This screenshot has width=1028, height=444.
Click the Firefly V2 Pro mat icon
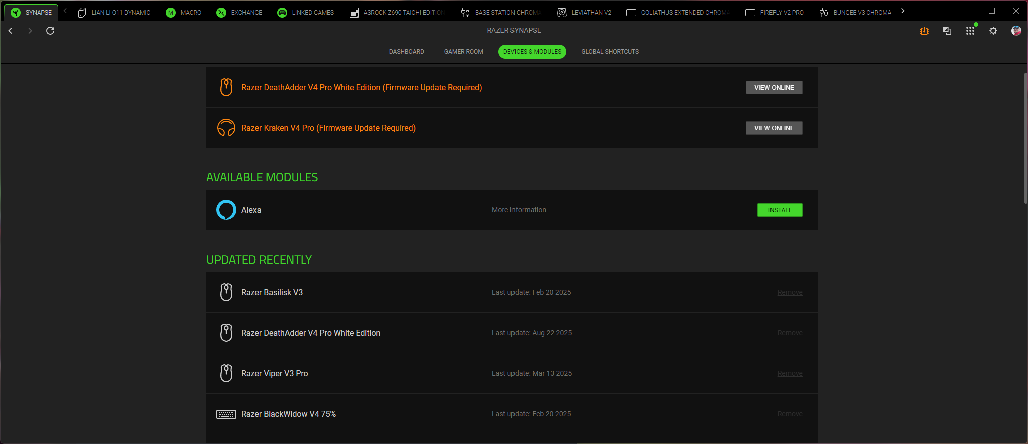pos(750,13)
